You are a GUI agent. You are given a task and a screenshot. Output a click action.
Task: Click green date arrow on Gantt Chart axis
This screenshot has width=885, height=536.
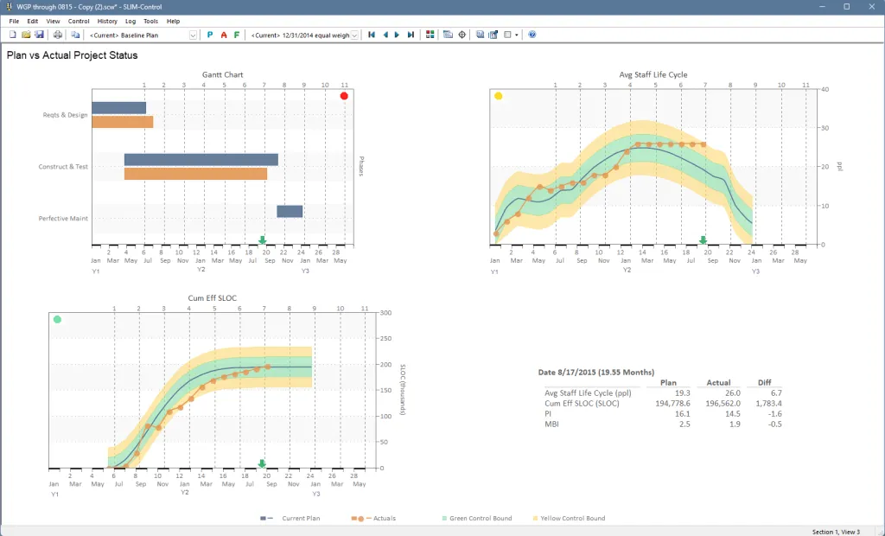click(x=263, y=240)
